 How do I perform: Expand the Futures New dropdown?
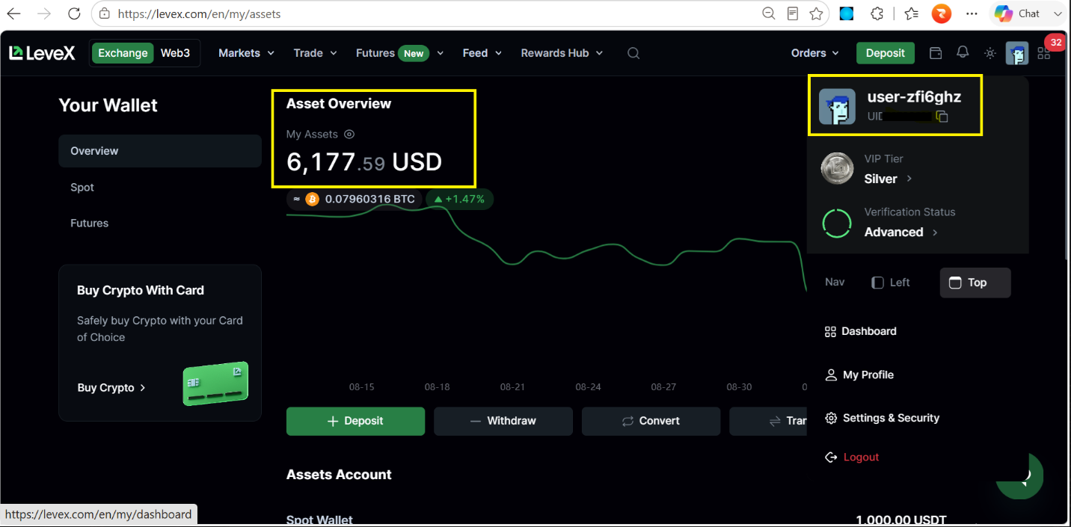pyautogui.click(x=399, y=53)
